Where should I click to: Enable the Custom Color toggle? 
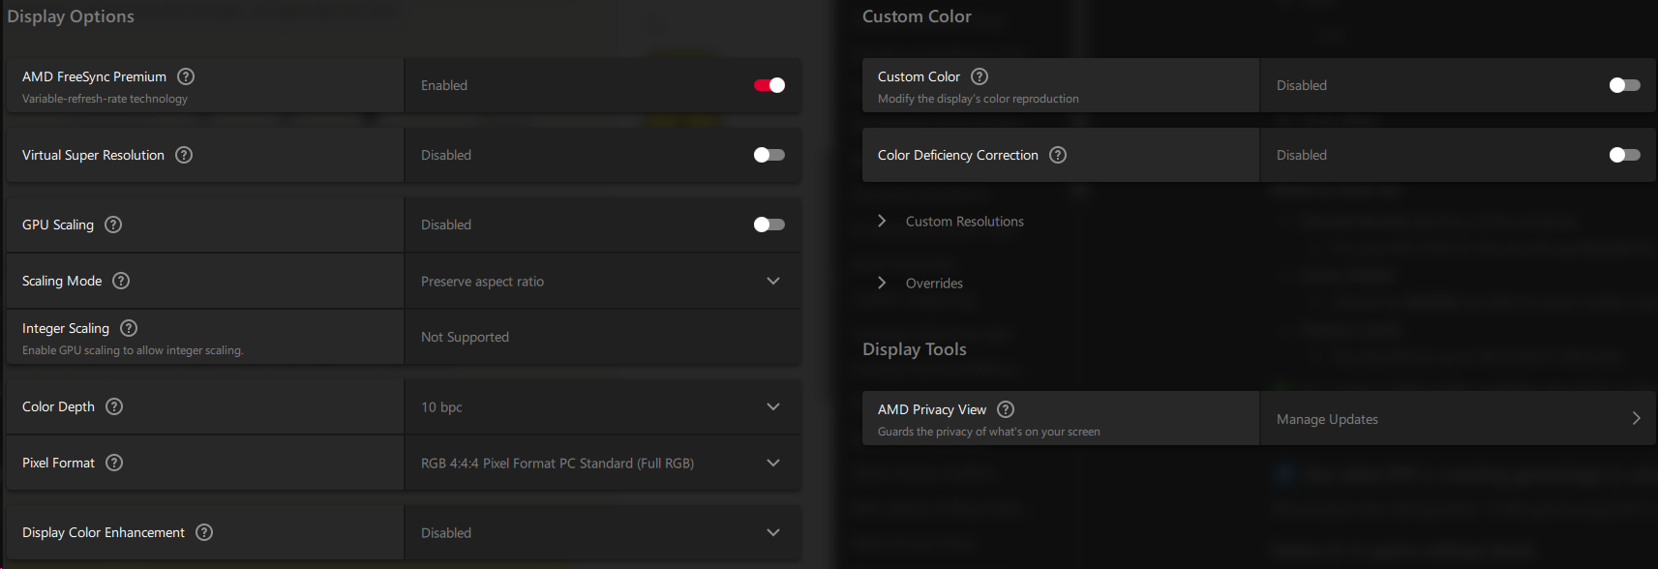coord(1624,85)
